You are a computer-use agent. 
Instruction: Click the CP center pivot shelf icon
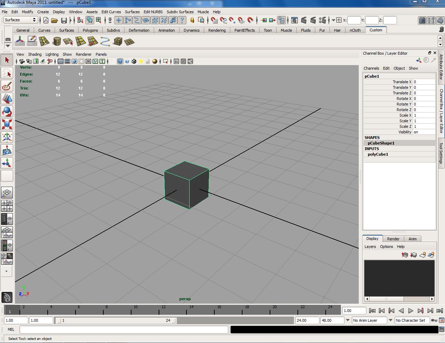tap(20, 42)
